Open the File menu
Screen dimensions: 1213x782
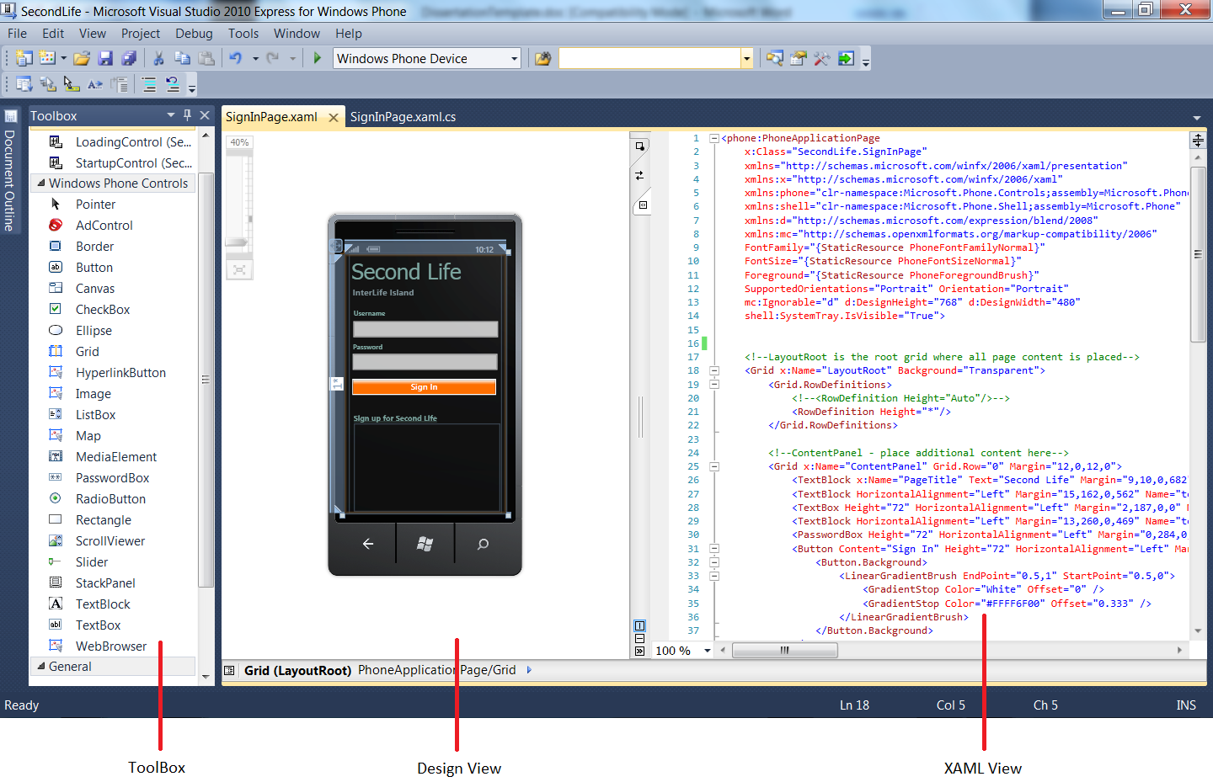17,34
